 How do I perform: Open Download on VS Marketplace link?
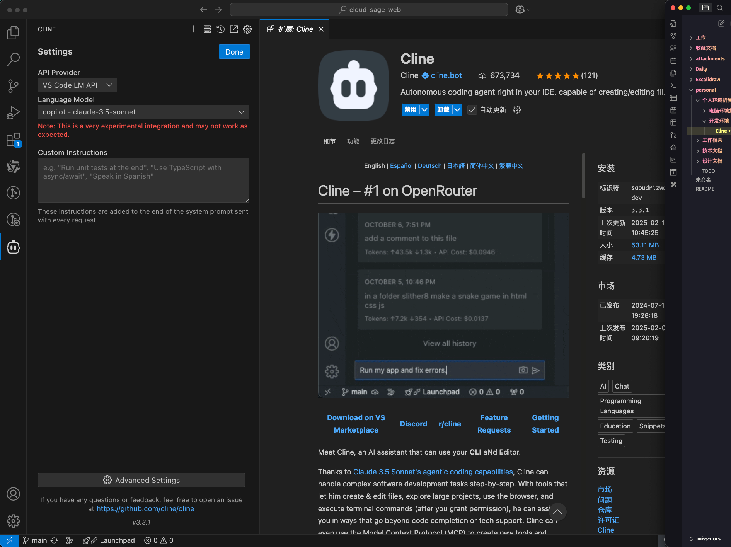pos(356,424)
